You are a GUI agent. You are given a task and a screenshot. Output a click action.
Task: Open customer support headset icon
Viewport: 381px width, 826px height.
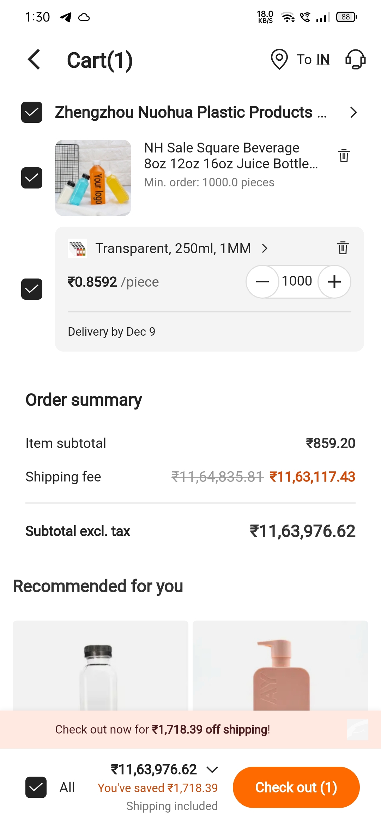[x=355, y=59]
